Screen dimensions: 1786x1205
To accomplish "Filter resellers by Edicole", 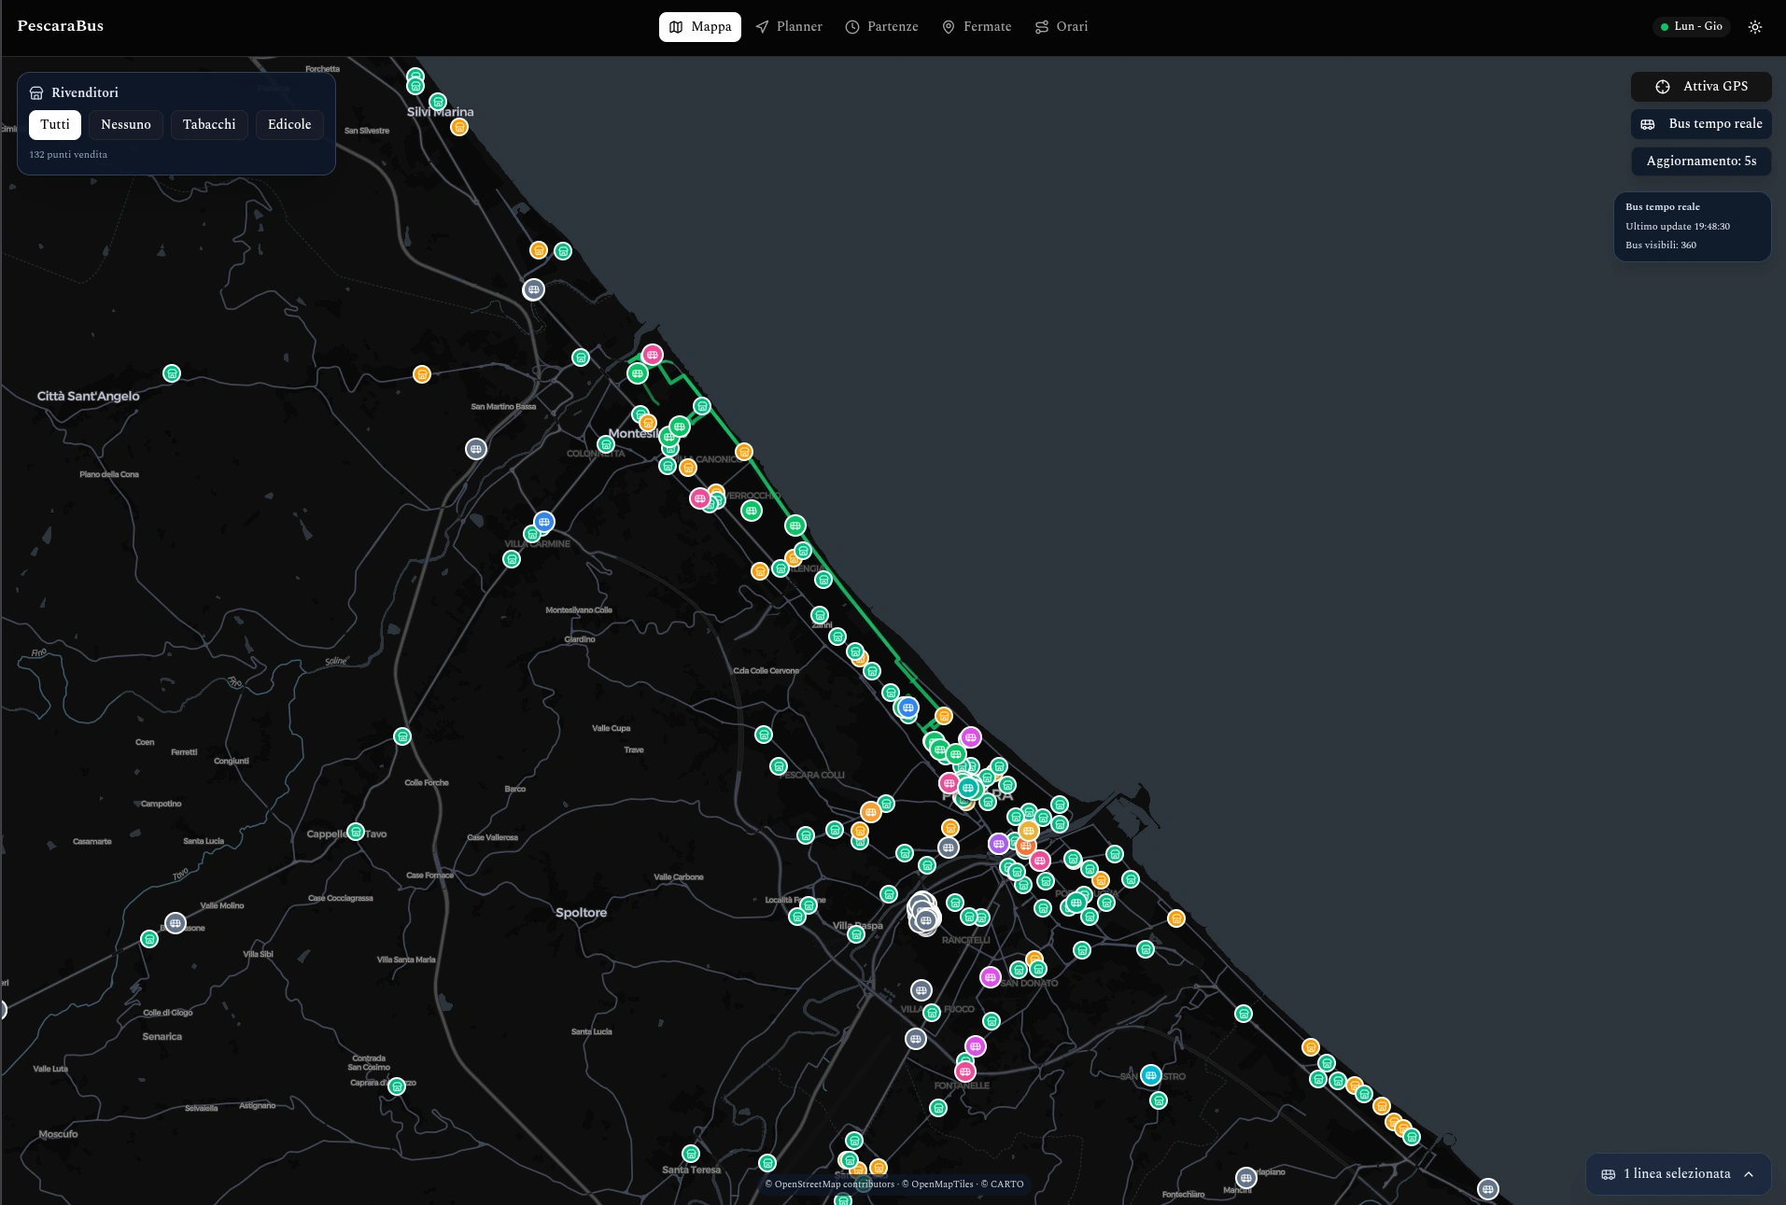I will click(x=289, y=125).
